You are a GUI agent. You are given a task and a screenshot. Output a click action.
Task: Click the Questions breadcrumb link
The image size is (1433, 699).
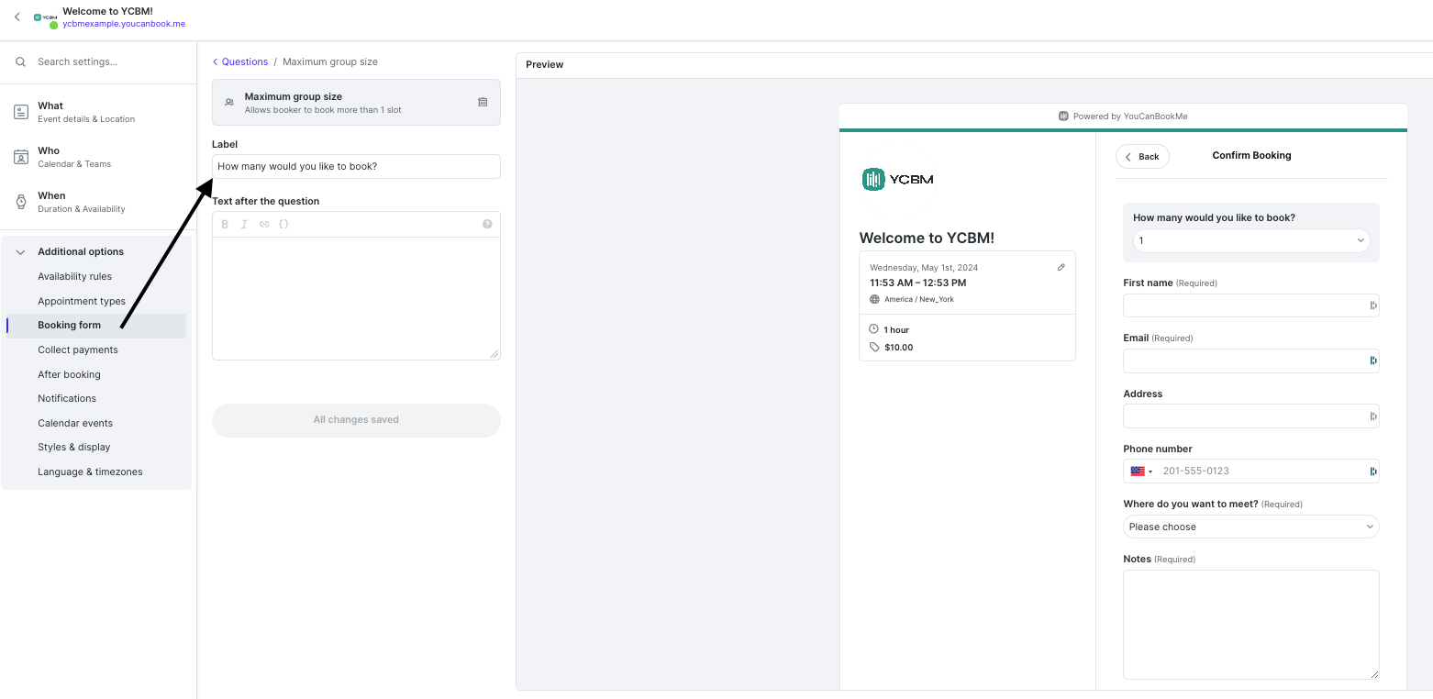point(244,62)
